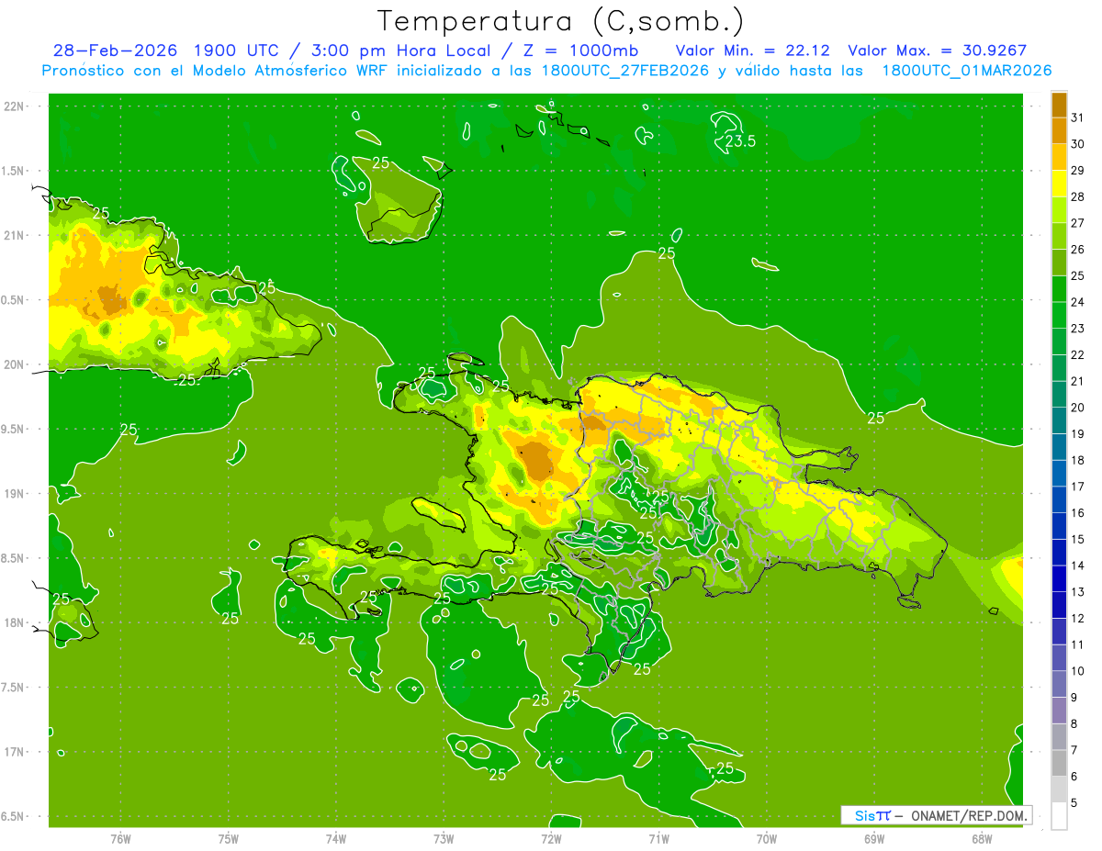Click the "72W" longitude axis label

pos(551,839)
